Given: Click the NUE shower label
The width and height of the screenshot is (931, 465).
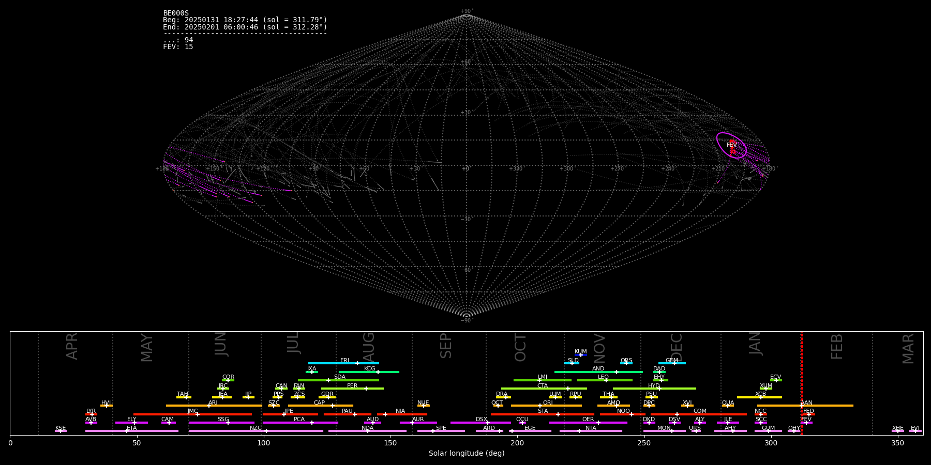Looking at the screenshot, I should pos(423,403).
